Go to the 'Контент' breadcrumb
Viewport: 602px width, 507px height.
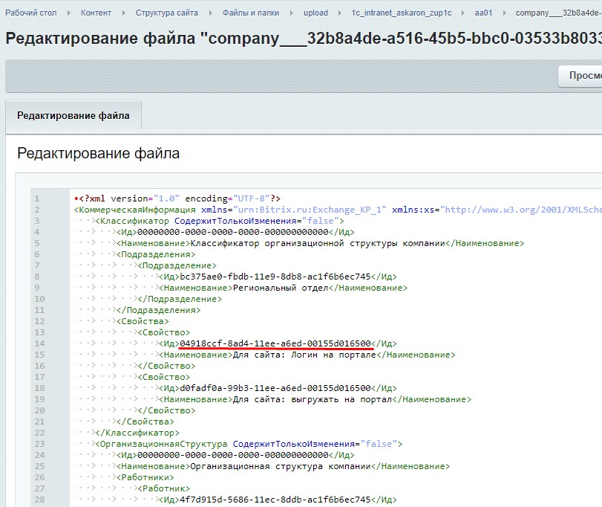click(96, 13)
